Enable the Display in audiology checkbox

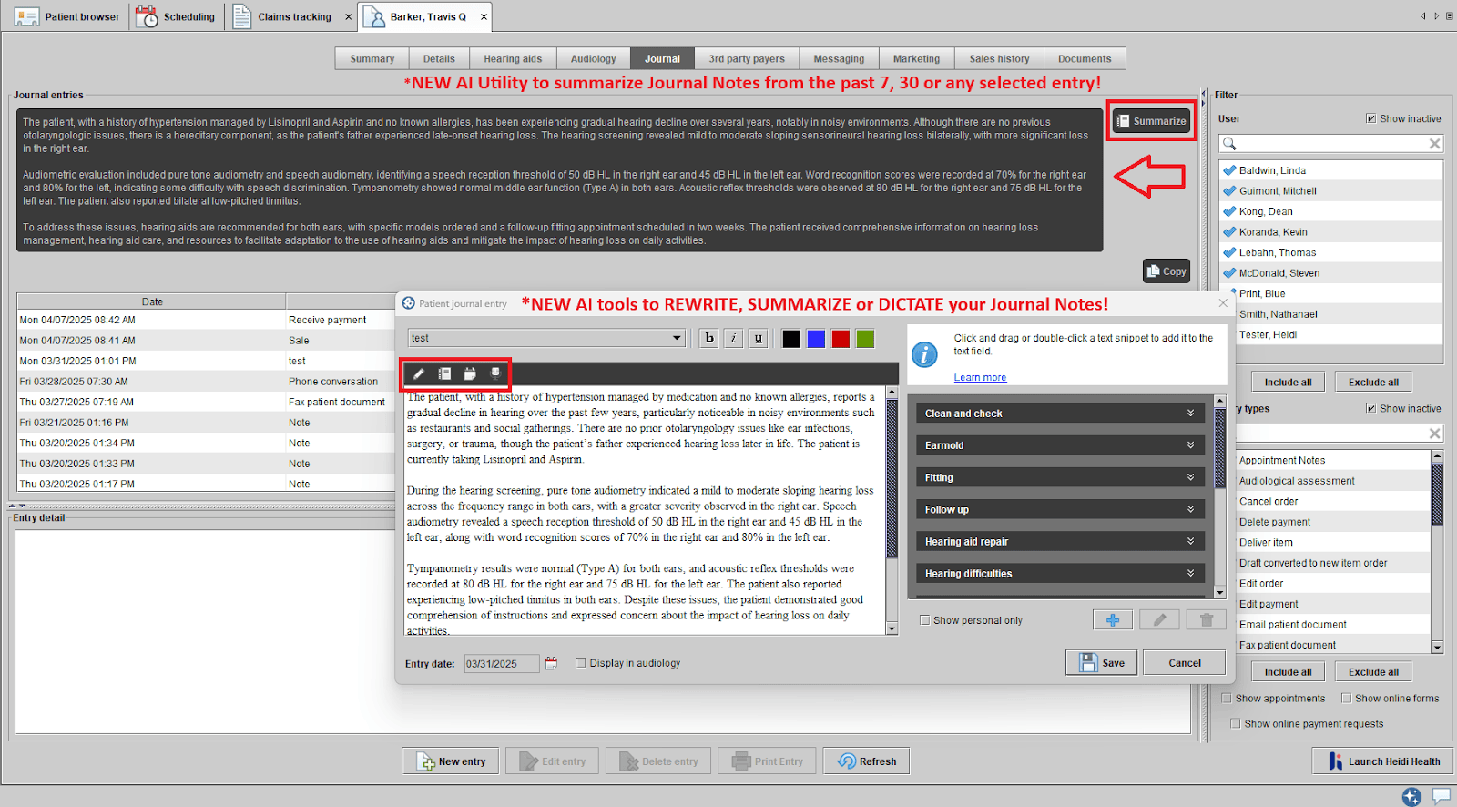(581, 663)
